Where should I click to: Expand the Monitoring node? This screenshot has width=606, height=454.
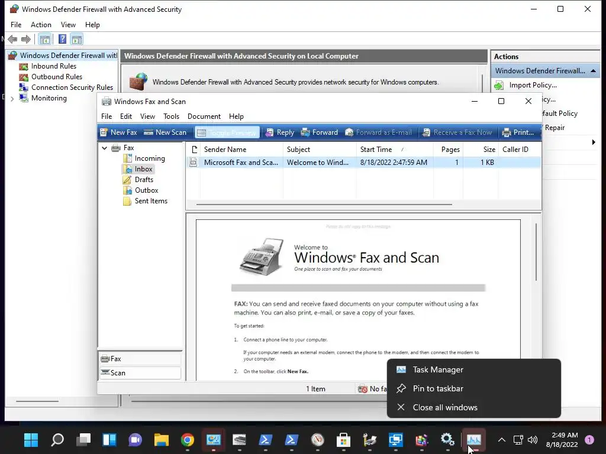point(12,99)
